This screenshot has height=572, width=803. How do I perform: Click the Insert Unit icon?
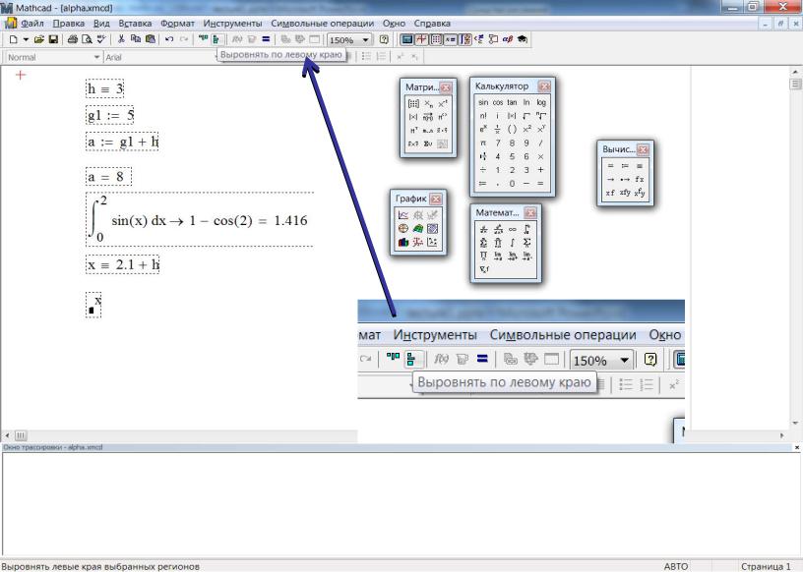tap(252, 39)
